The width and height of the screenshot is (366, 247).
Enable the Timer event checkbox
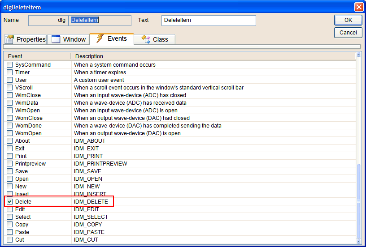[x=9, y=72]
